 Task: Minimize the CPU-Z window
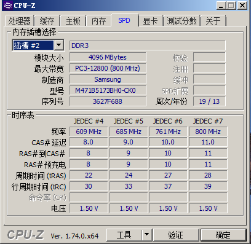221,6
